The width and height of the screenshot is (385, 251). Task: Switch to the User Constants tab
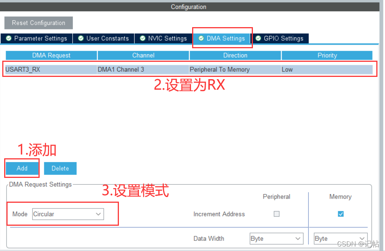104,38
